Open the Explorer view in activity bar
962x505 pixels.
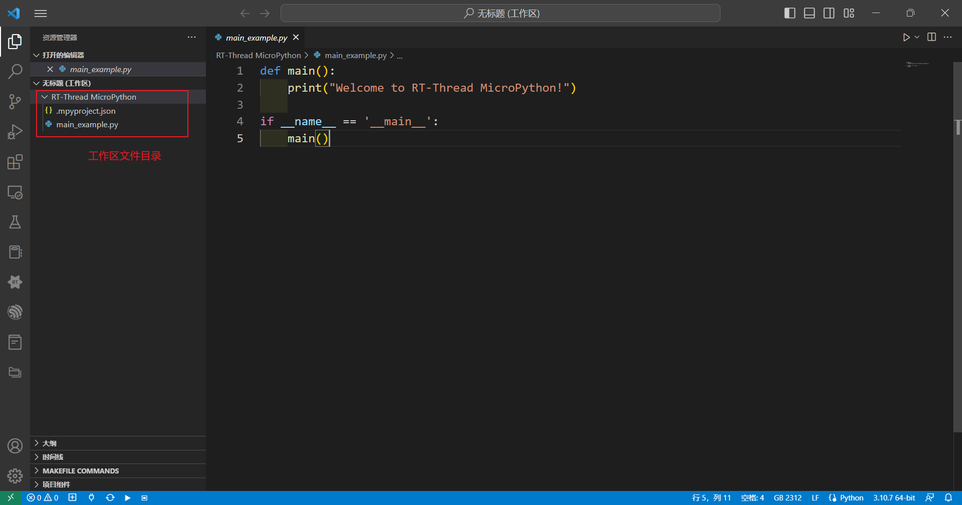(x=15, y=42)
